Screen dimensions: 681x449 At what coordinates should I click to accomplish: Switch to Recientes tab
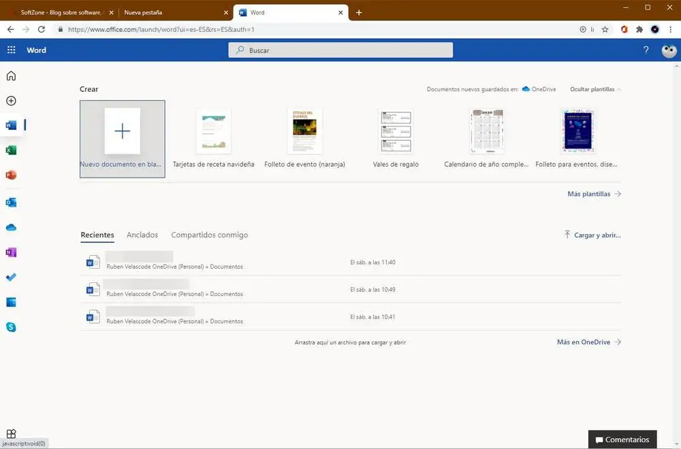click(97, 235)
